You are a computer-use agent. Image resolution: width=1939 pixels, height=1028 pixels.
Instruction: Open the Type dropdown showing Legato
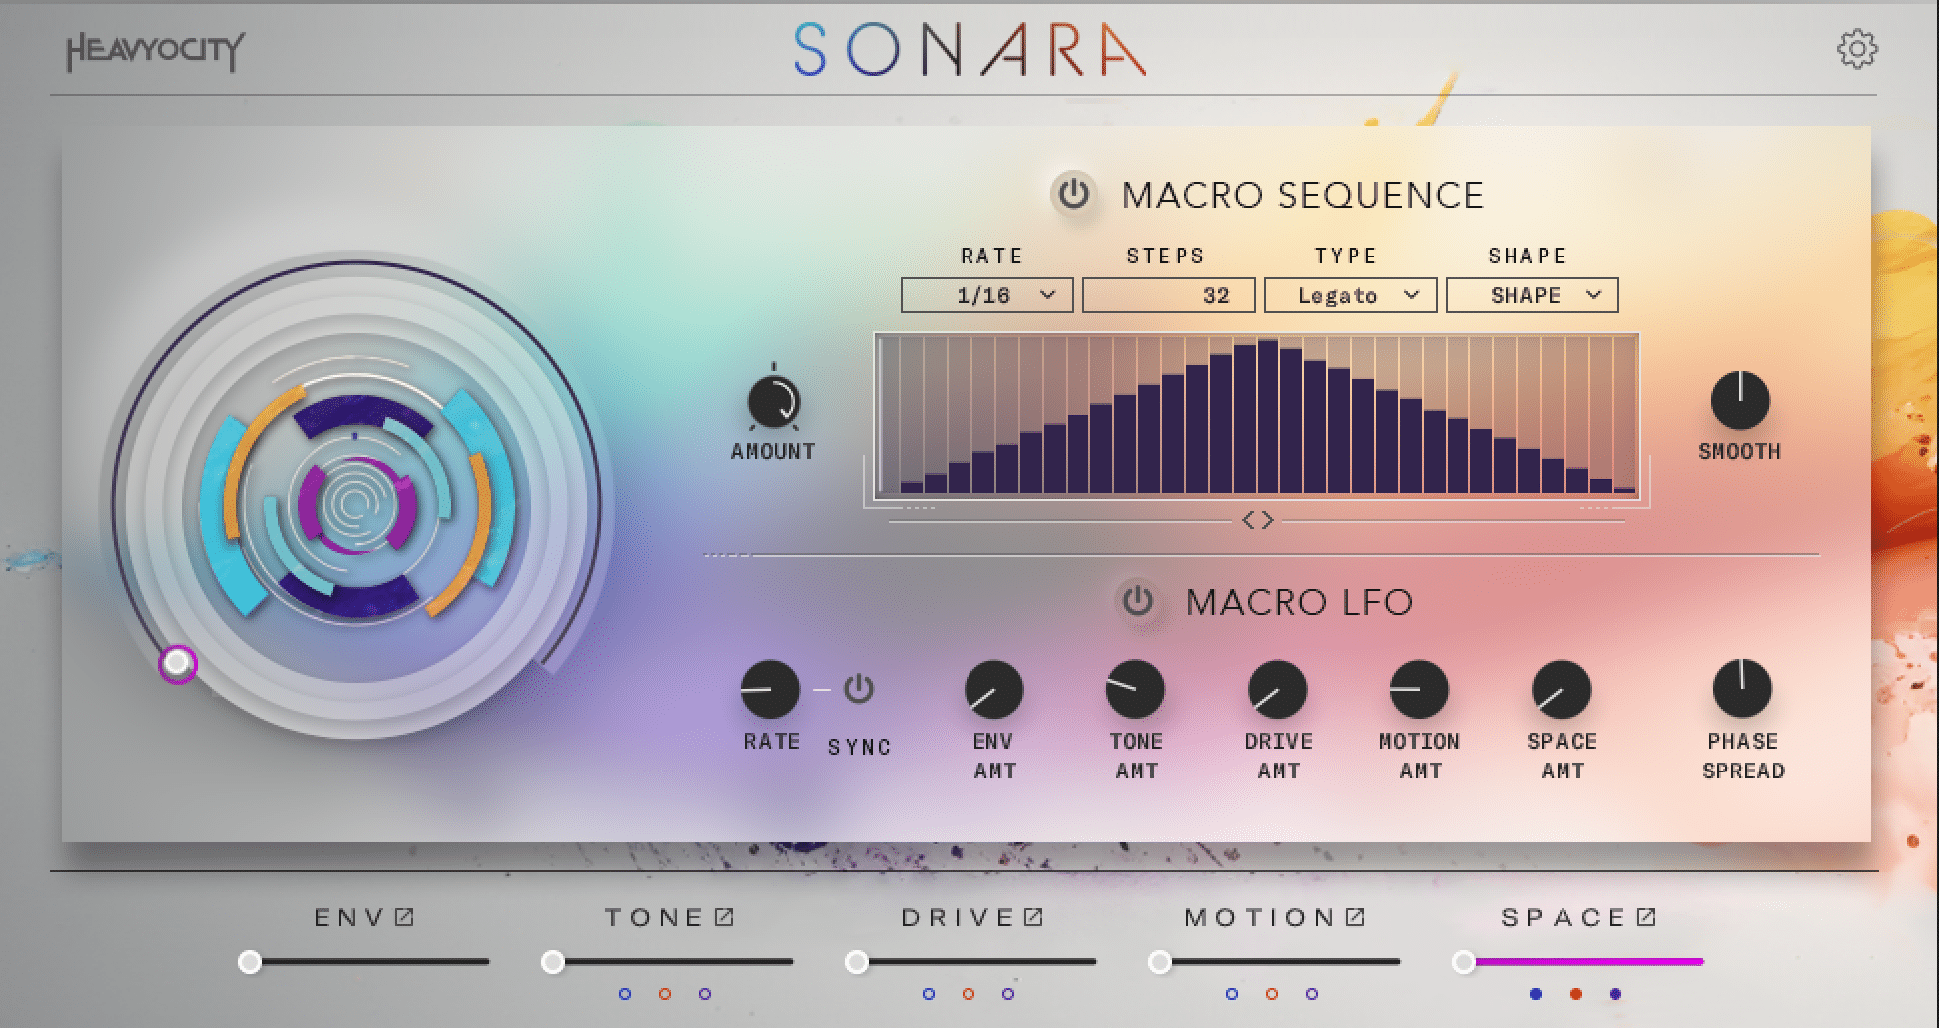pyautogui.click(x=1350, y=295)
